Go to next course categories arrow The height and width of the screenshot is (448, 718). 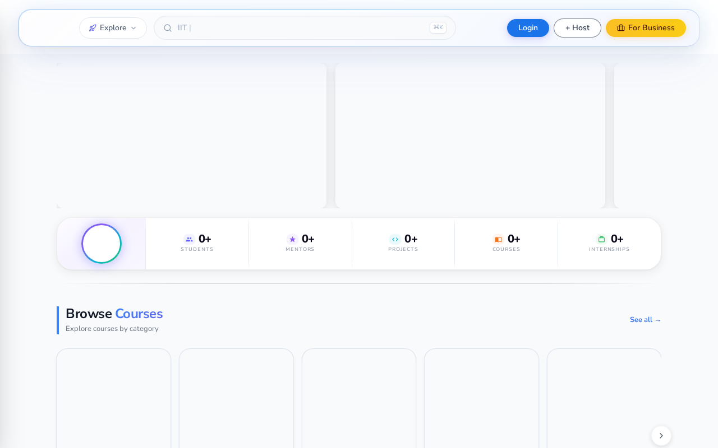click(x=661, y=436)
